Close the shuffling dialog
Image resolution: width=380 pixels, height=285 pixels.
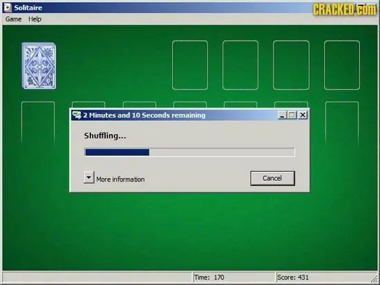303,115
